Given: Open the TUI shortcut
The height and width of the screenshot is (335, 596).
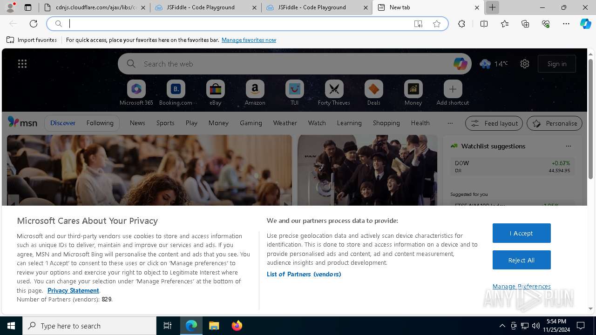Looking at the screenshot, I should coord(294,93).
